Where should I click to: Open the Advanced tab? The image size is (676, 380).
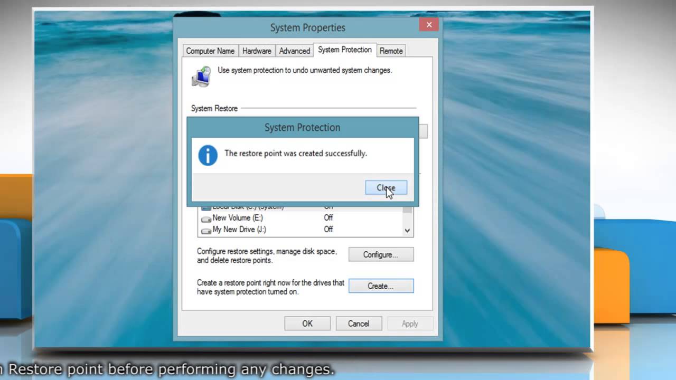[294, 51]
